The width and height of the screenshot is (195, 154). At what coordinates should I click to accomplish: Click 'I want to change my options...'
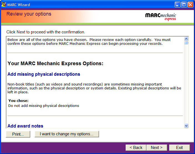67,134
